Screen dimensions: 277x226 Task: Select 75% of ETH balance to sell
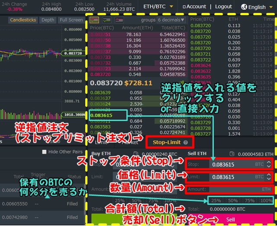[x=249, y=201]
